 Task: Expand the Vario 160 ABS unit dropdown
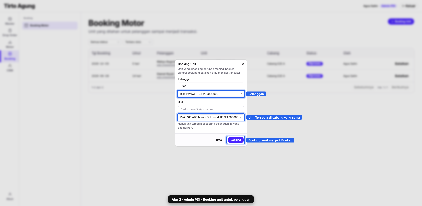click(x=211, y=117)
